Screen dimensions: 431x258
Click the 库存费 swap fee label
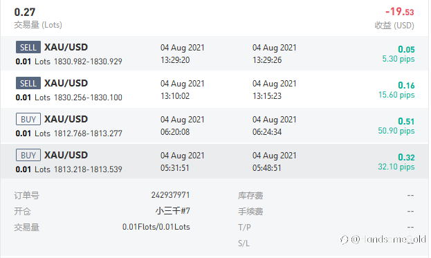tap(250, 196)
